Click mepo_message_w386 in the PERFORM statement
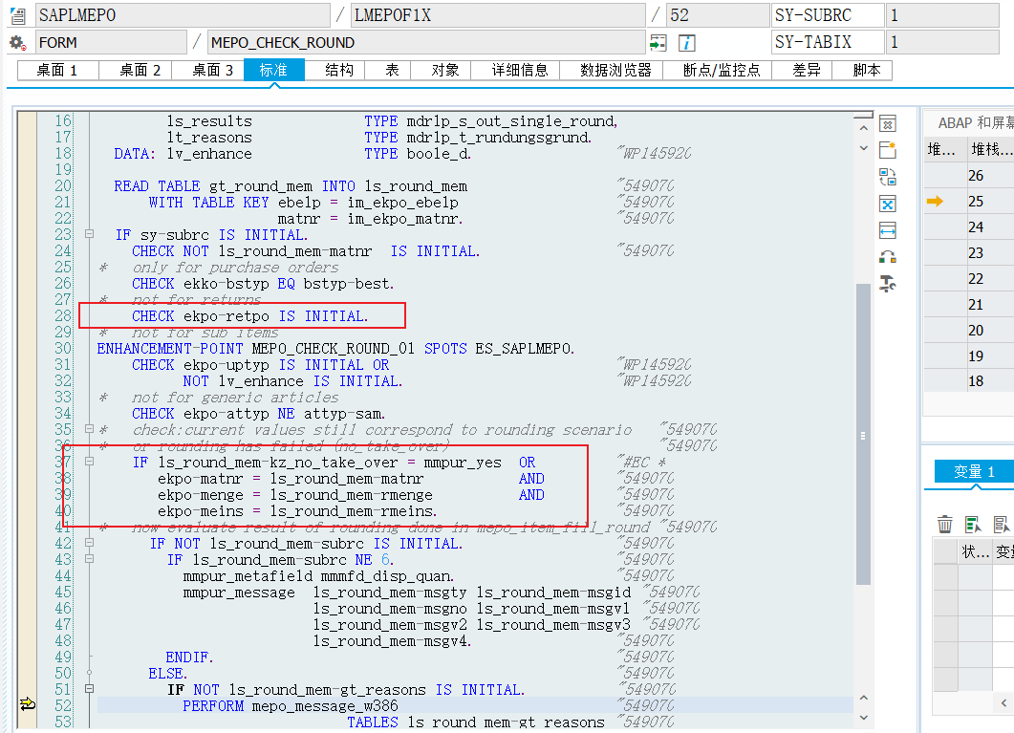The height and width of the screenshot is (733, 1014). [325, 706]
